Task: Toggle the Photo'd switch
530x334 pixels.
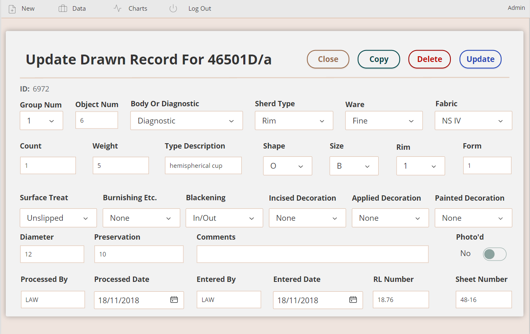Action: 495,254
